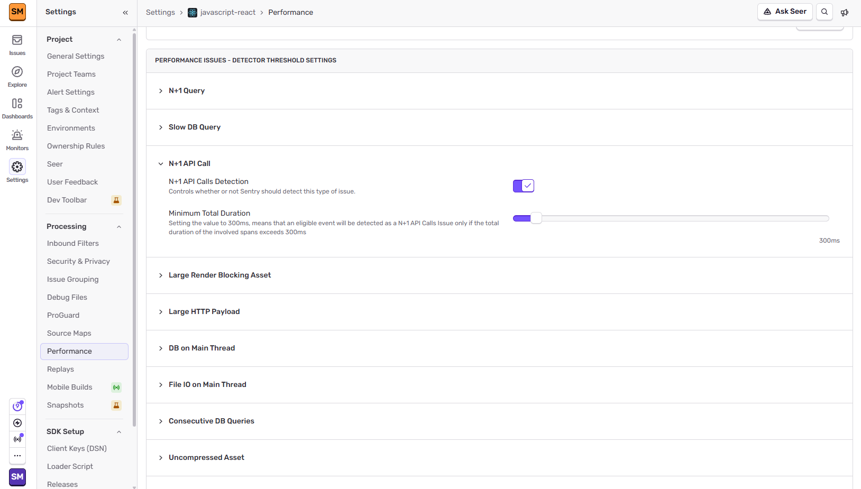Open Source Maps settings
This screenshot has width=861, height=489.
pos(84,334)
